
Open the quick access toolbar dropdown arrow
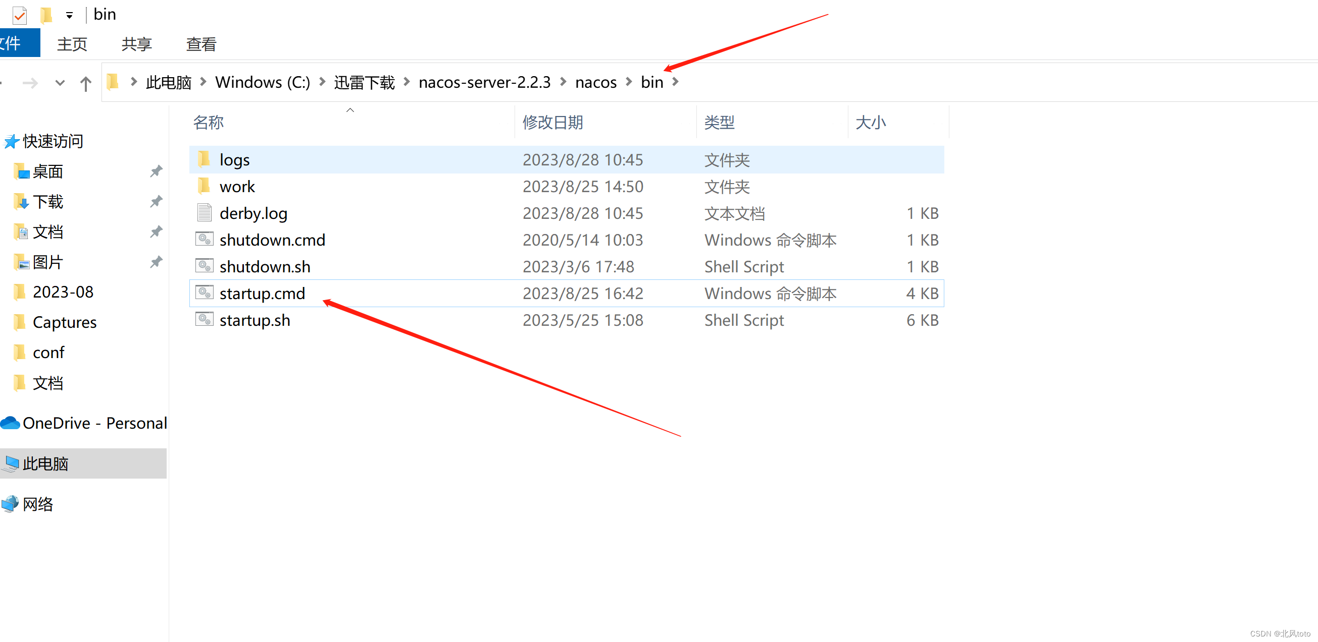coord(69,16)
